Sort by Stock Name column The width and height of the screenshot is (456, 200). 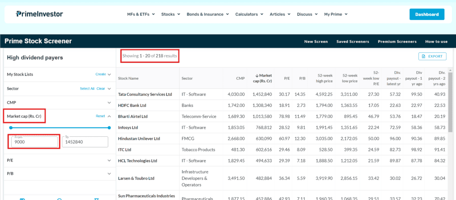point(128,78)
